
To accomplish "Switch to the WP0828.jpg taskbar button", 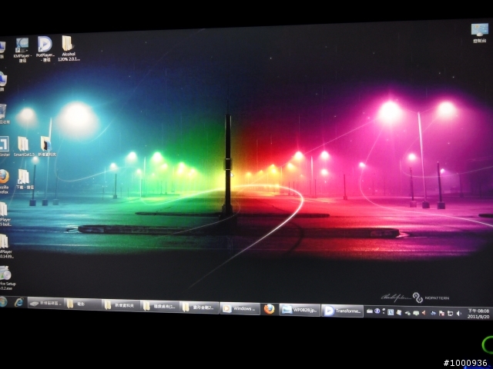I will 300,310.
